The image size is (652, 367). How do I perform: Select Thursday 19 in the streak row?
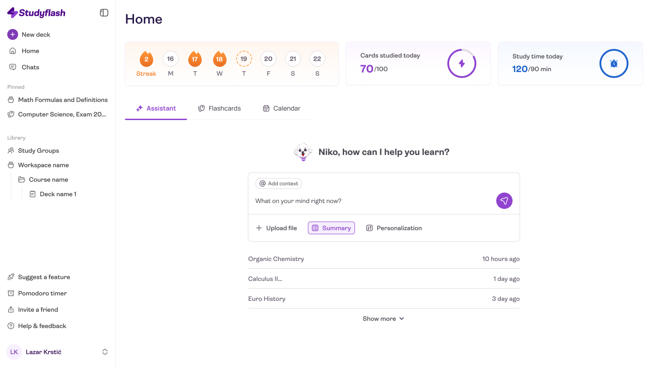coord(244,59)
